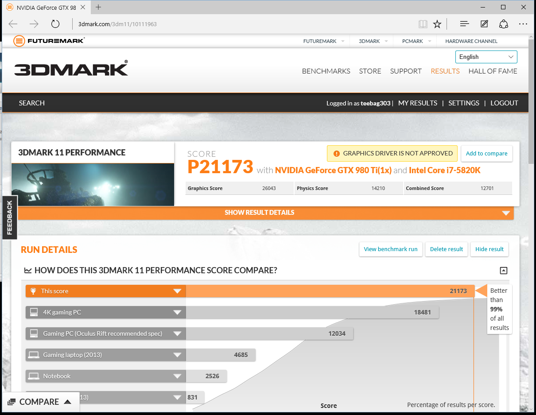Collapse the score comparison section

click(x=503, y=271)
